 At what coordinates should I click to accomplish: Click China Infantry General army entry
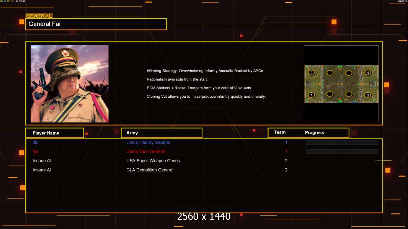pyautogui.click(x=148, y=142)
